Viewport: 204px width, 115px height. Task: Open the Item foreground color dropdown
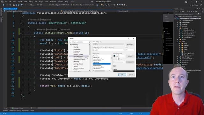point(119,56)
